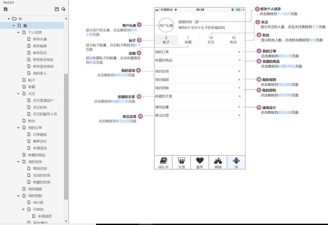Click the edit pencil icon beside the nickname
Viewport: 328px width, 225px height.
[x=196, y=21]
